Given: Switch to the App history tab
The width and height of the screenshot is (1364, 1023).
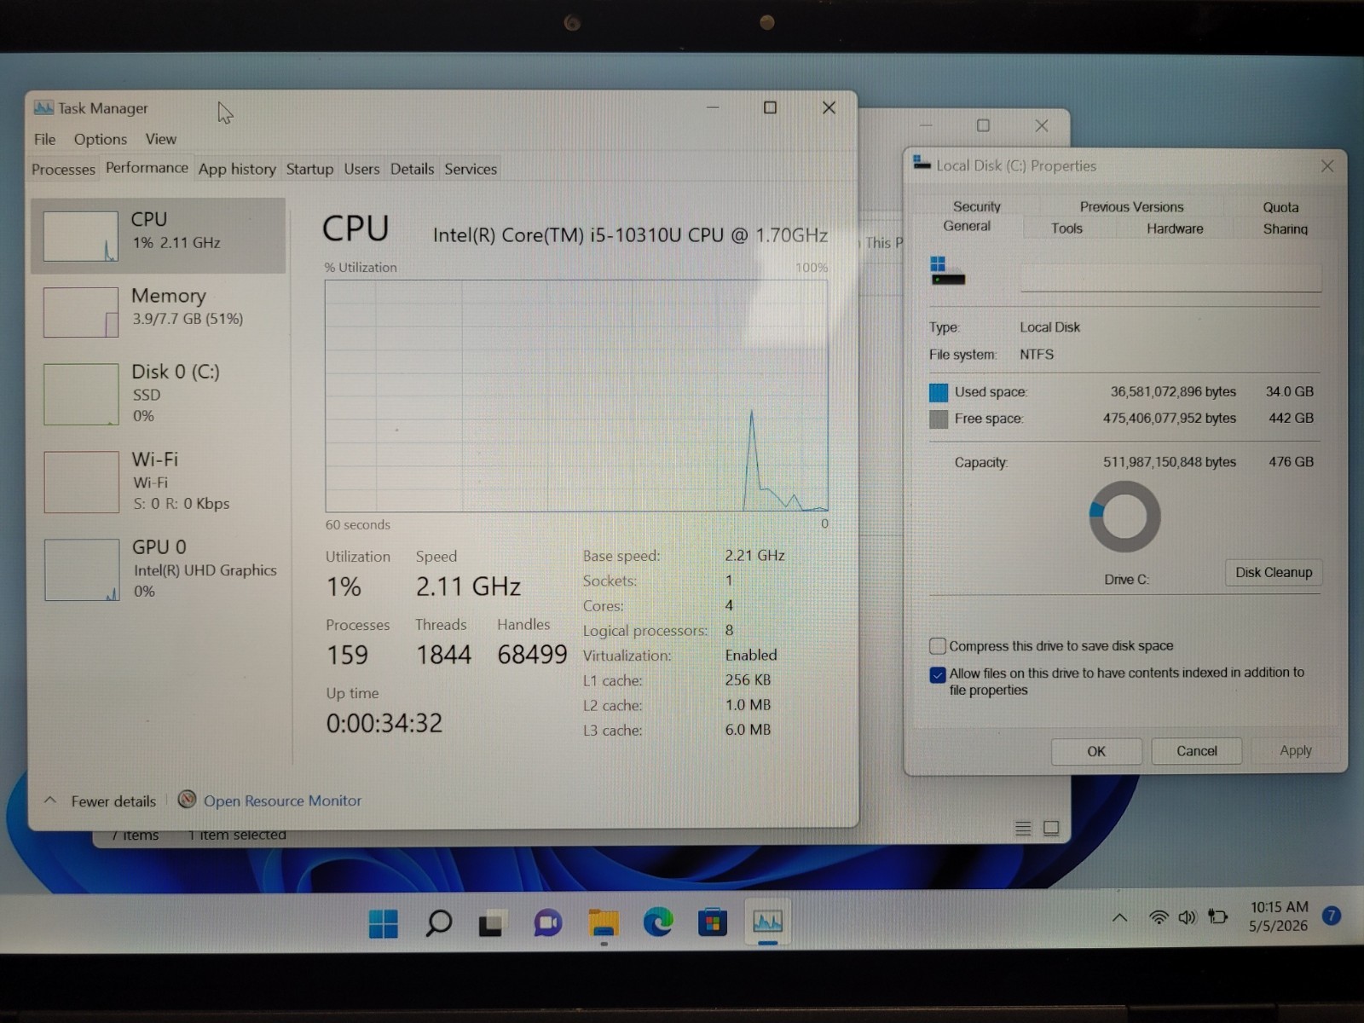Looking at the screenshot, I should tap(237, 169).
